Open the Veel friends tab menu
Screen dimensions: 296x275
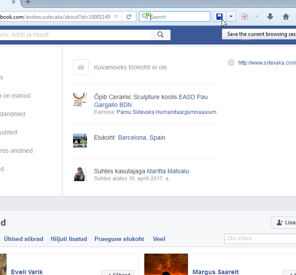[x=159, y=239]
